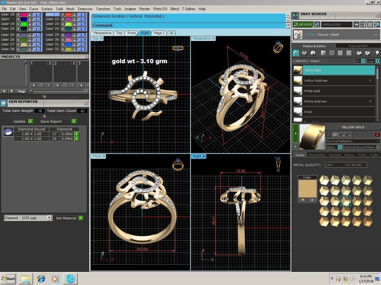Image resolution: width=381 pixels, height=285 pixels.
Task: Open the Right viewport label dropdown arrow
Action: 204,156
